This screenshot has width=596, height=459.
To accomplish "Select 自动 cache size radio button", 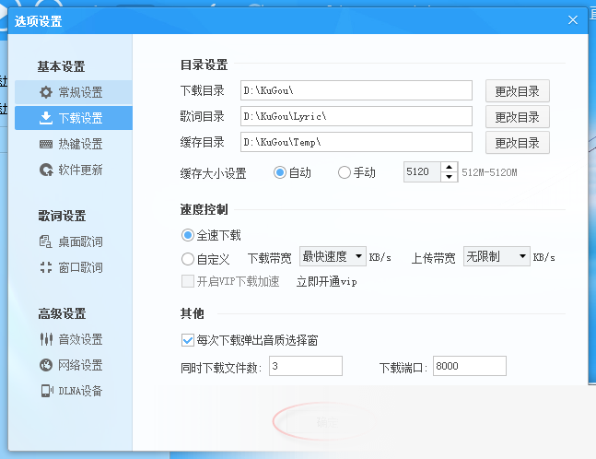I will tap(280, 172).
